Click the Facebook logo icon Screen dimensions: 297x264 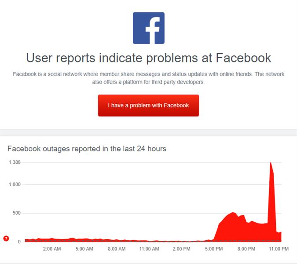coord(149,28)
